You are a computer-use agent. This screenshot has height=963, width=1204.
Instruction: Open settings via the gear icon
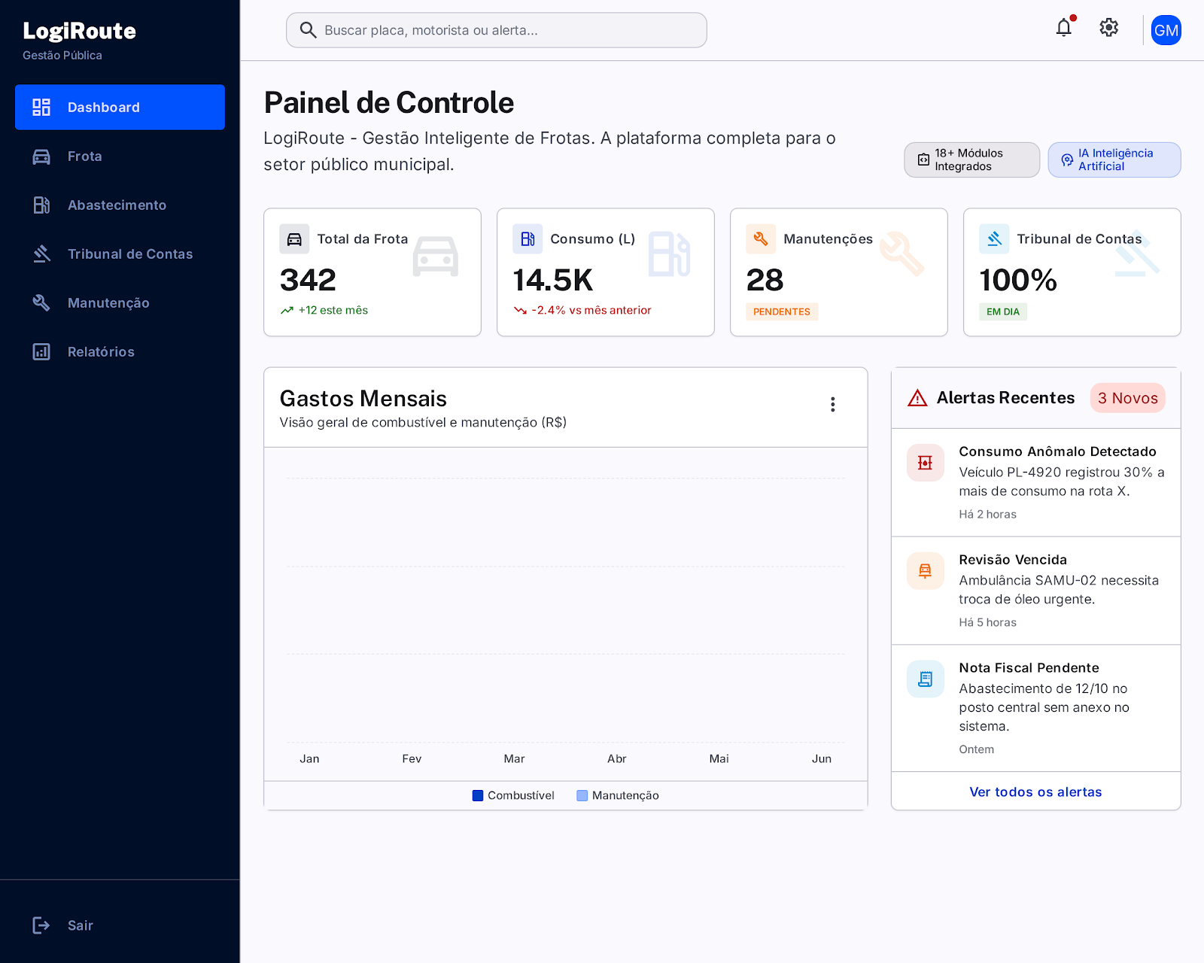click(1108, 29)
